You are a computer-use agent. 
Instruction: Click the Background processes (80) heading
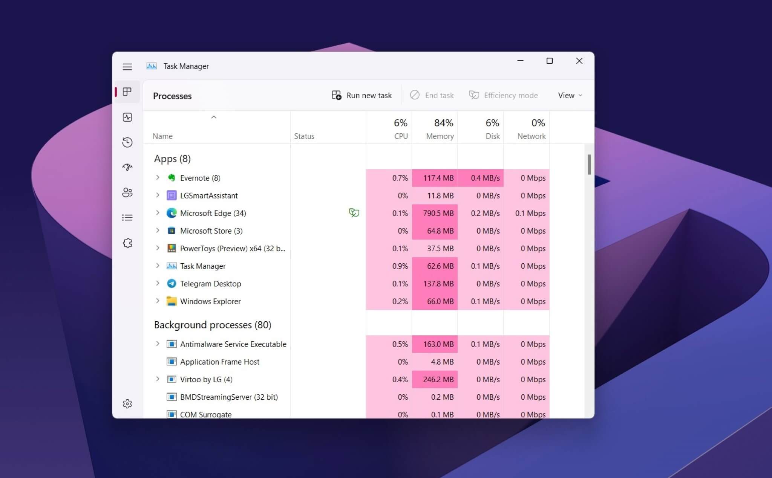pos(213,325)
